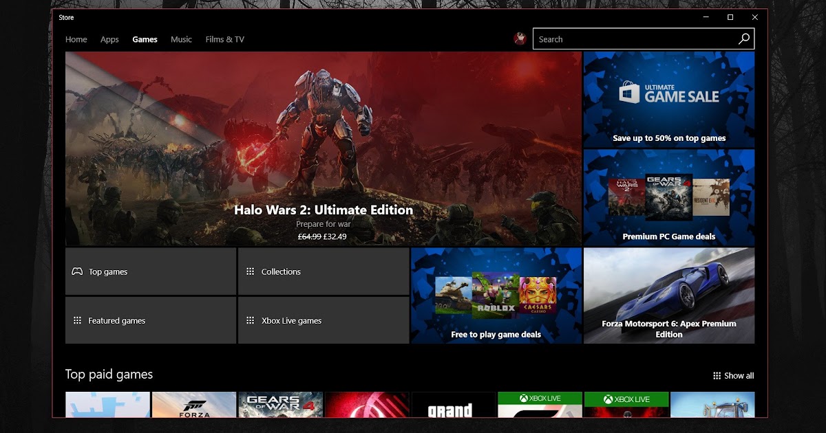Screen dimensions: 826x433
Task: Click the Top paid games heading
Action: (109, 375)
